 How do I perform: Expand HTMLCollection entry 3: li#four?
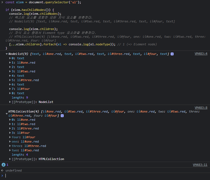[x=10, y=133]
